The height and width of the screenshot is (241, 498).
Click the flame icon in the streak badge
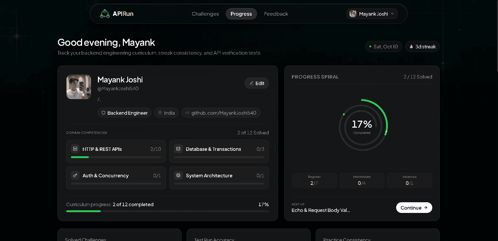point(411,47)
